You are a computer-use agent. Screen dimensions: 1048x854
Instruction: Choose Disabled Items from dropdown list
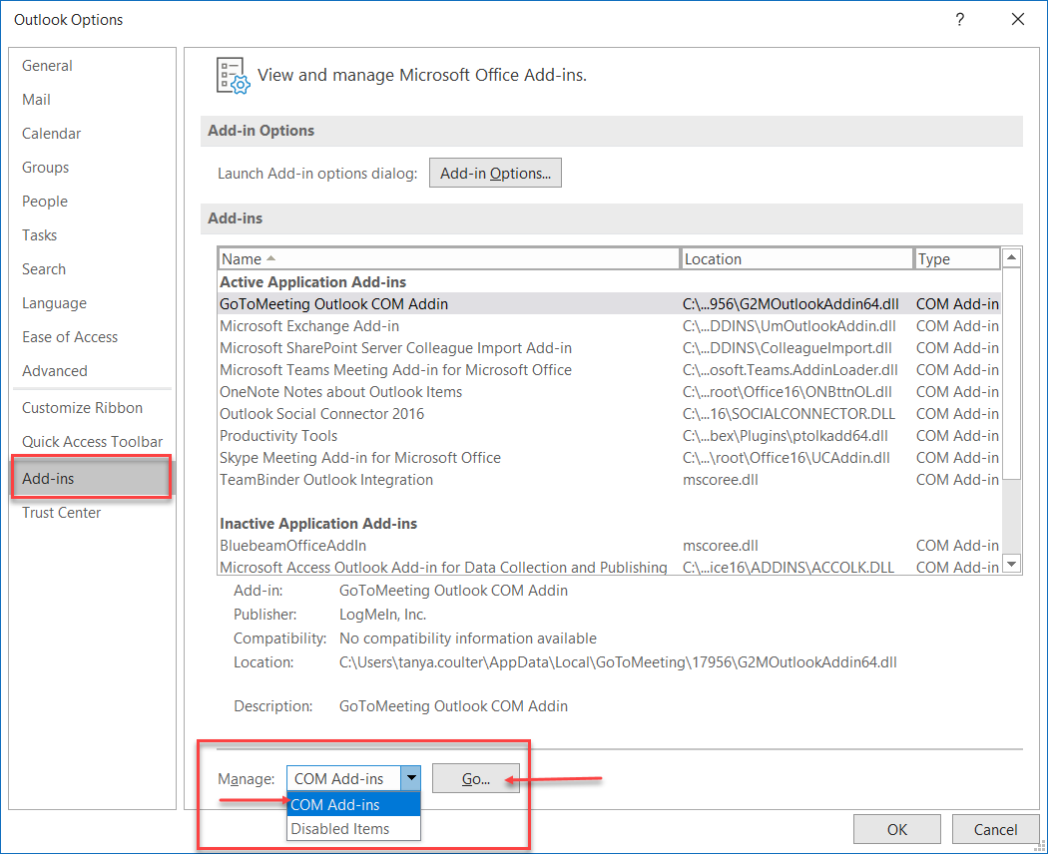[353, 829]
